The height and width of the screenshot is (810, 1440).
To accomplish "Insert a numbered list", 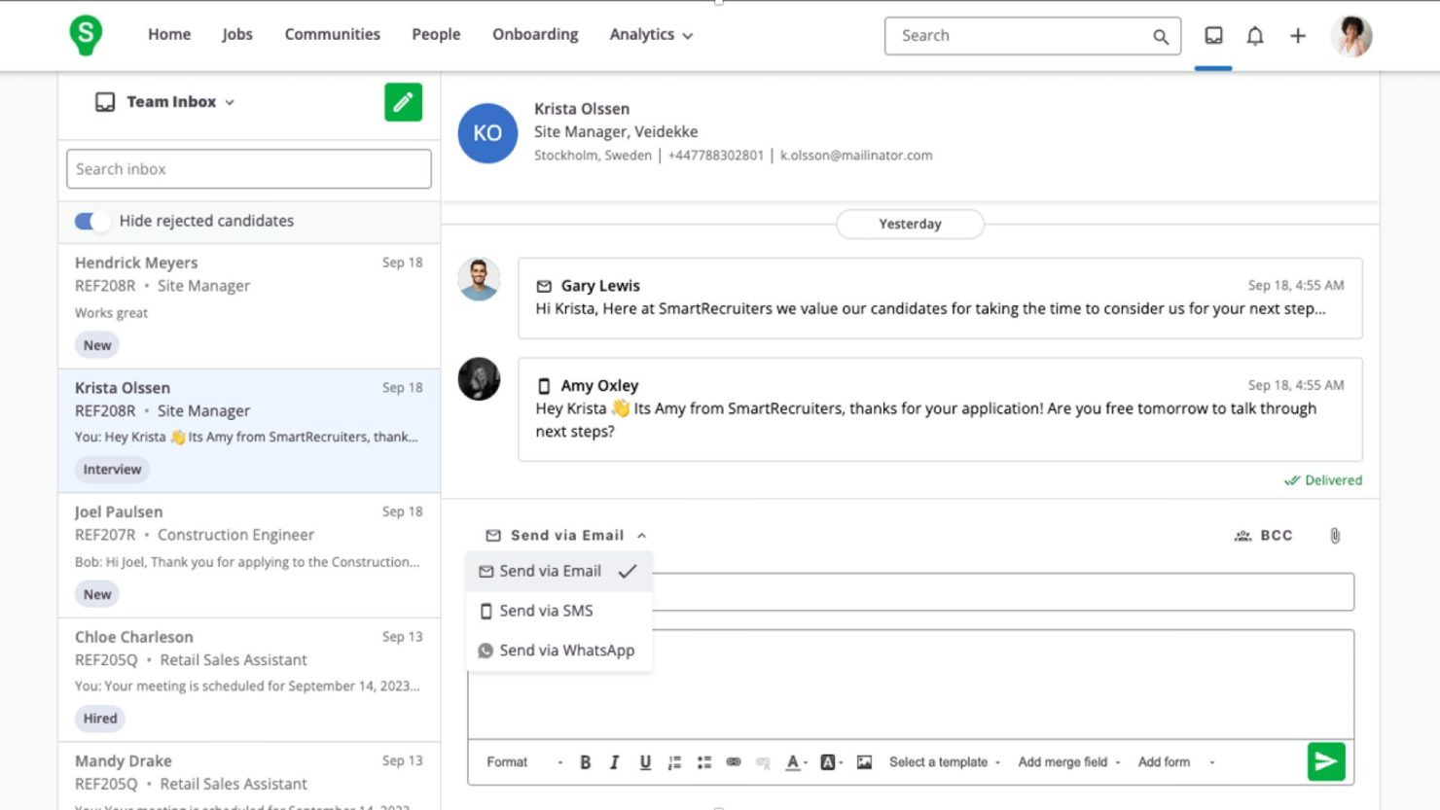I will (674, 762).
